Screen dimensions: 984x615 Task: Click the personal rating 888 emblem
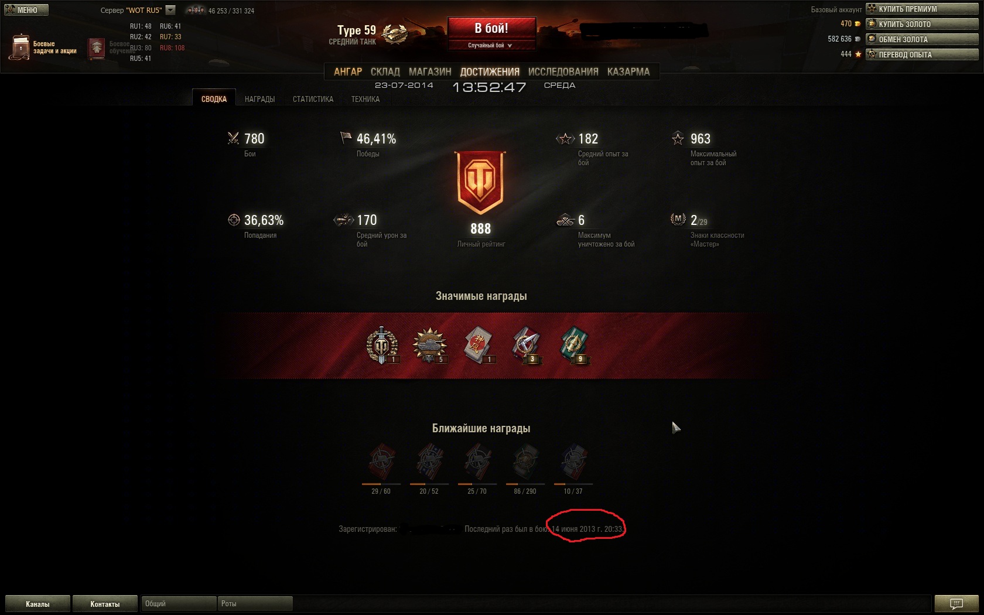480,183
